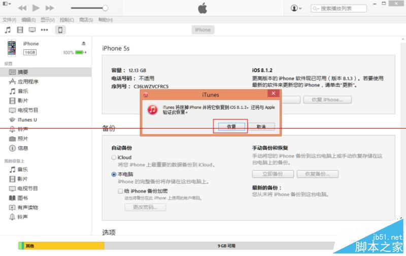Image resolution: width=406 pixels, height=256 pixels.
Task: Open the 帮助 menu
Action: pos(106,20)
